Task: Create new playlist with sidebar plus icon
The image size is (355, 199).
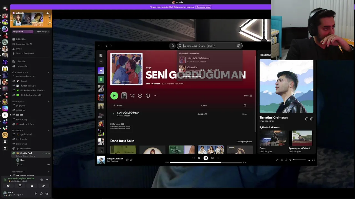Action: pyautogui.click(x=101, y=62)
